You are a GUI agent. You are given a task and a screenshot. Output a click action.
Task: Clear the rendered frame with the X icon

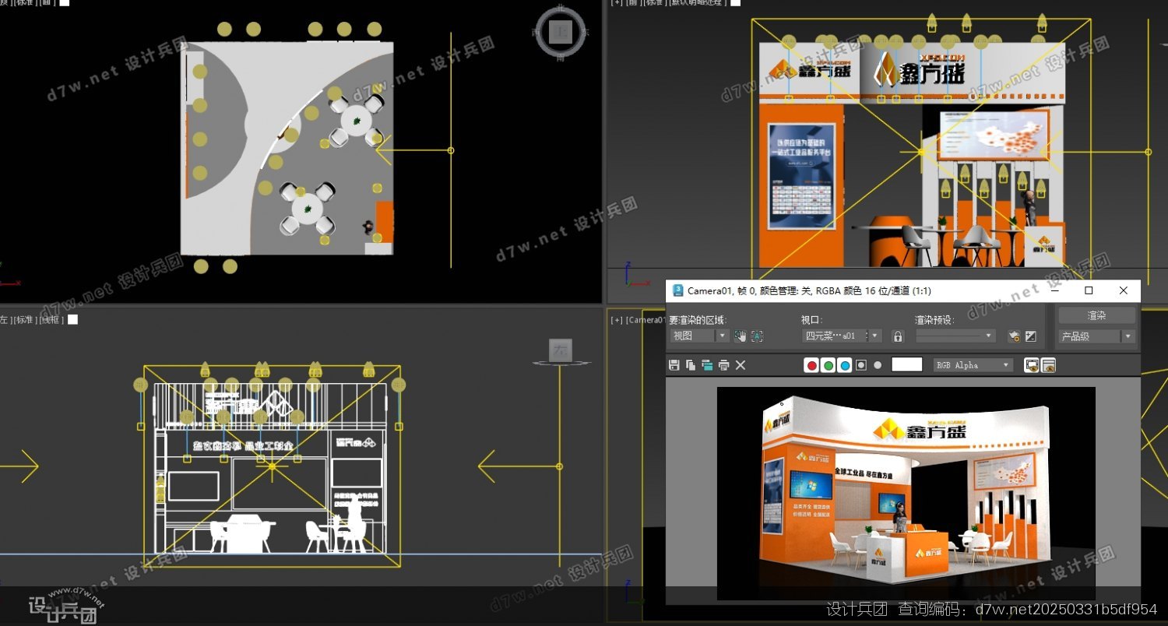coord(741,364)
